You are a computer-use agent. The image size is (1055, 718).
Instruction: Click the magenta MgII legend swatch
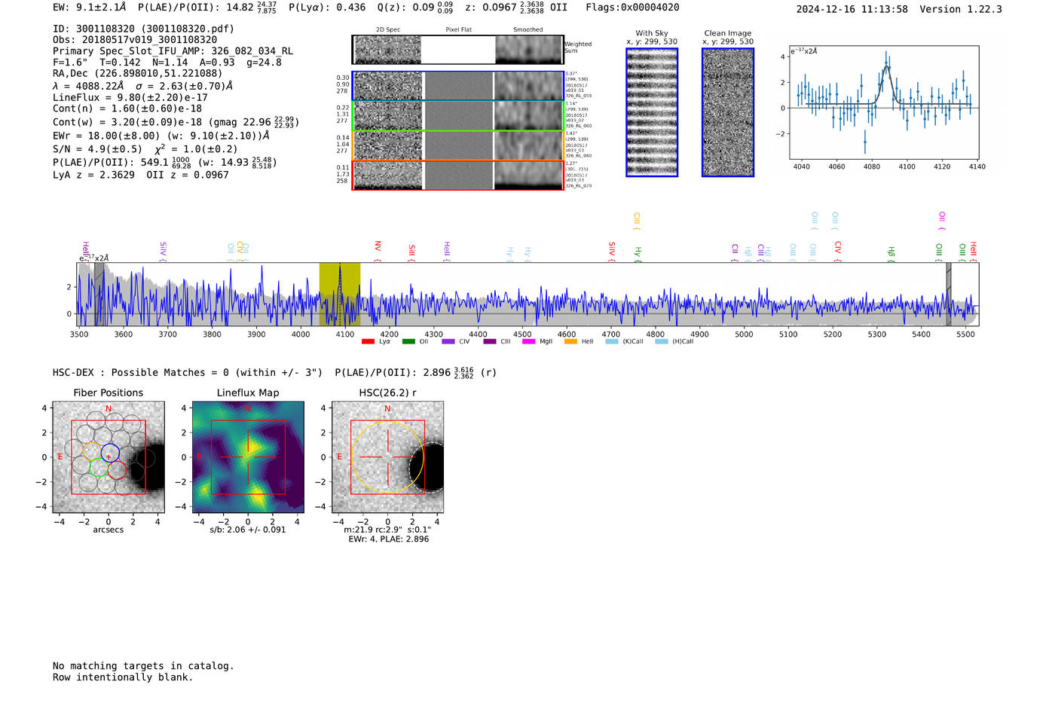click(x=528, y=342)
